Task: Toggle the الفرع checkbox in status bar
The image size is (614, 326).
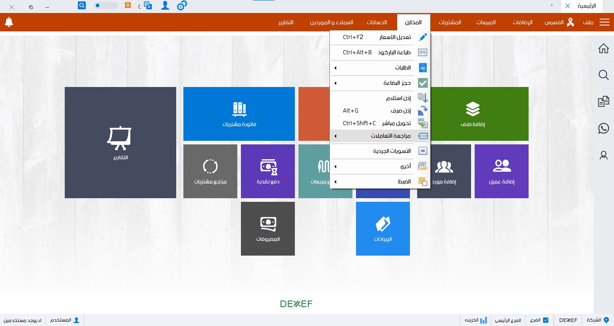Action: pos(546,320)
